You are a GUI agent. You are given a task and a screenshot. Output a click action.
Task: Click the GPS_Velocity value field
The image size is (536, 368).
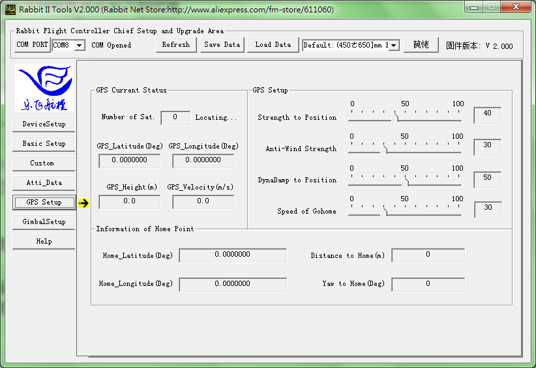tap(203, 202)
